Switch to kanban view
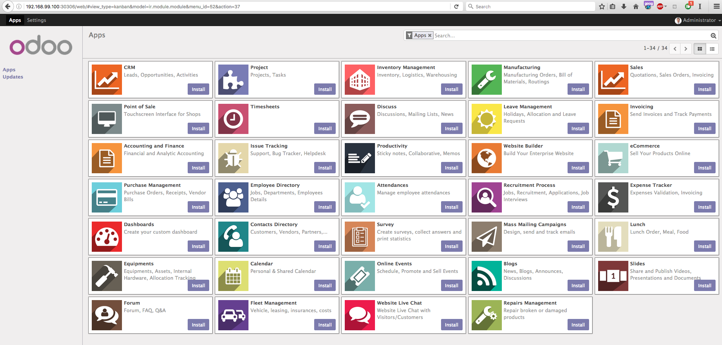The image size is (722, 345). pyautogui.click(x=700, y=49)
